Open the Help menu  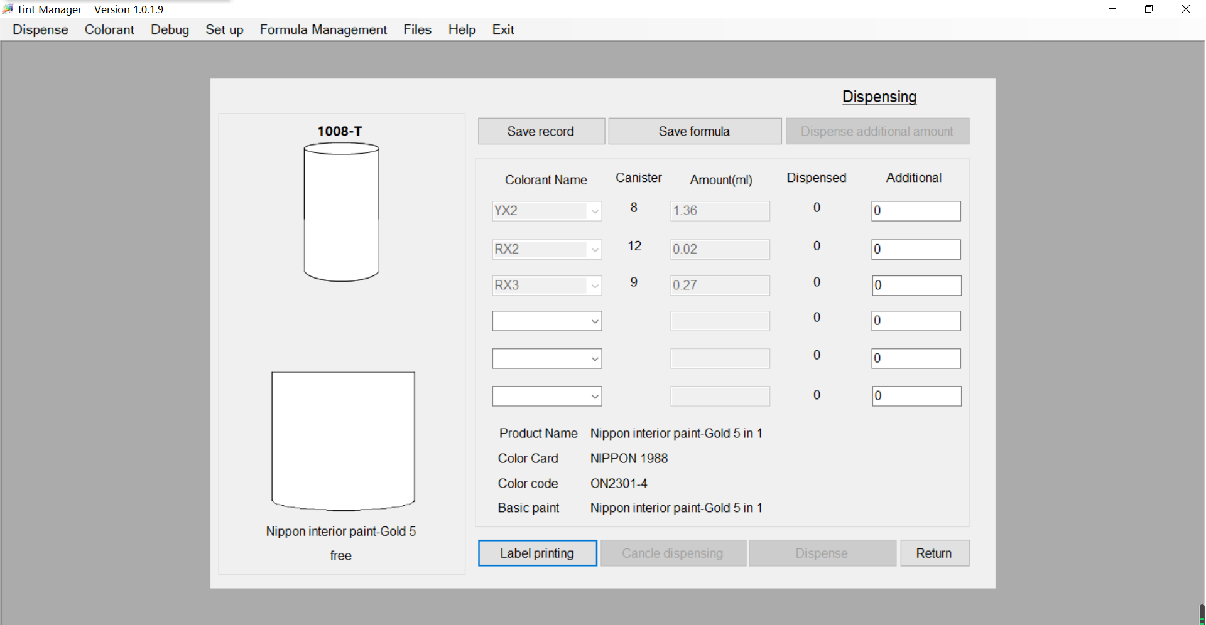click(x=462, y=29)
